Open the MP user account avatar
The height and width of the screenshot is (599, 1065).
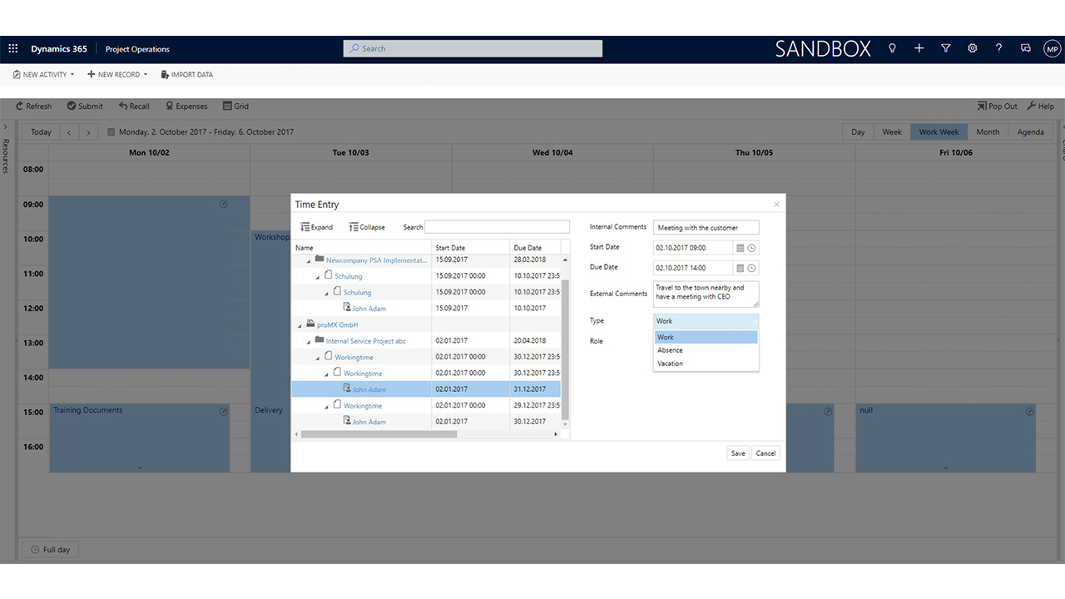pos(1052,48)
